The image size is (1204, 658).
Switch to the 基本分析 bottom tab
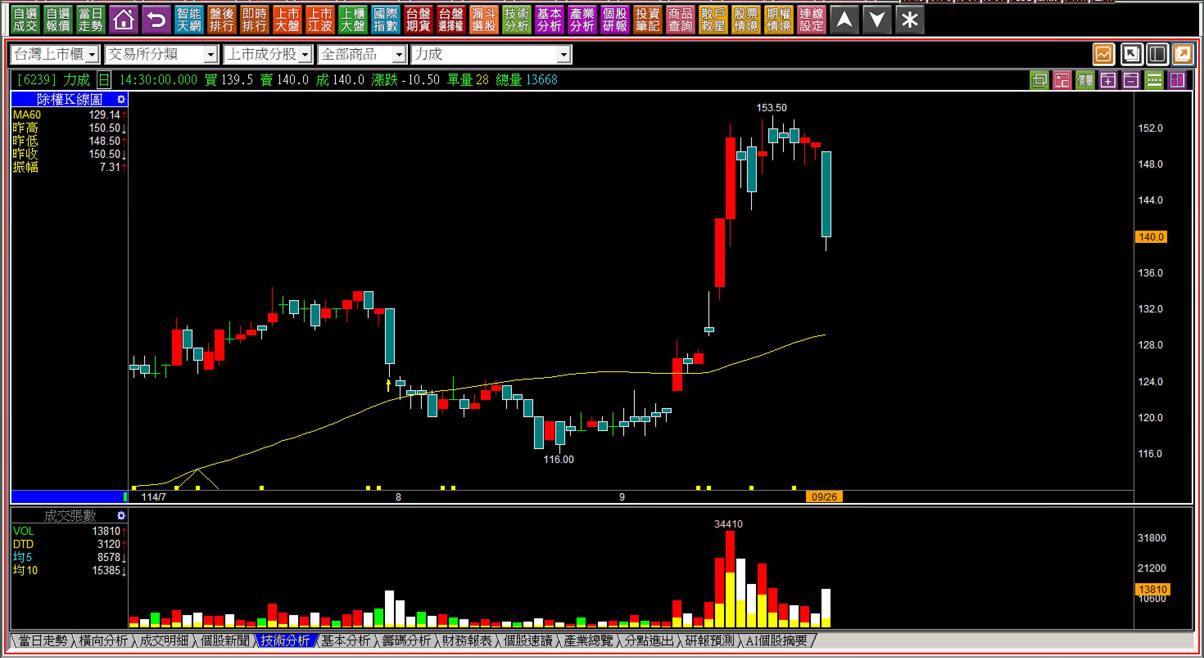pyautogui.click(x=345, y=641)
